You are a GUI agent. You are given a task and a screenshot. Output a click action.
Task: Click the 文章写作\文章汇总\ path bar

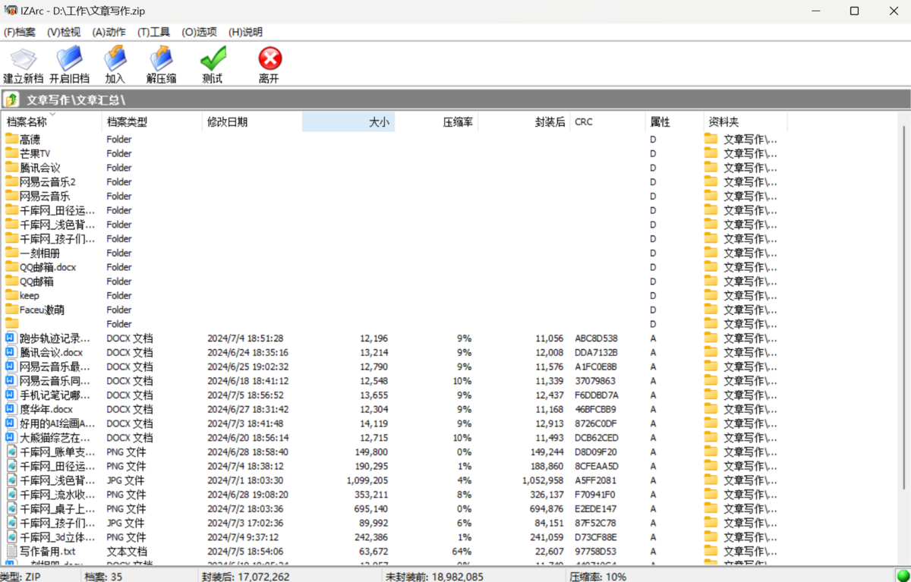455,99
